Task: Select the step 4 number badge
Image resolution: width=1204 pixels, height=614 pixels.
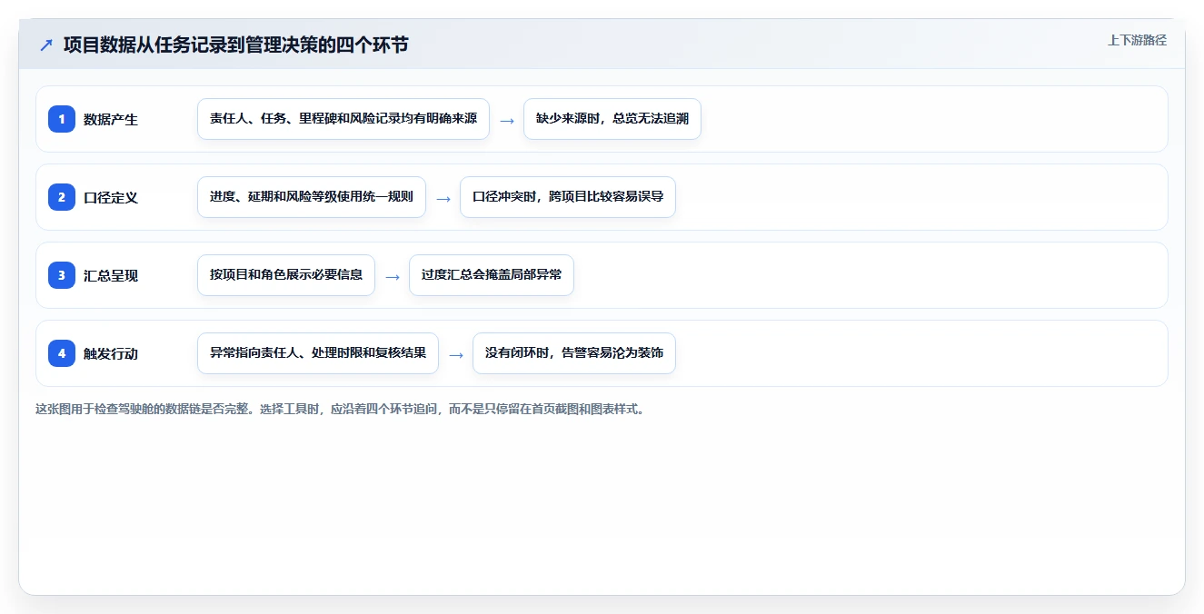Action: tap(62, 353)
